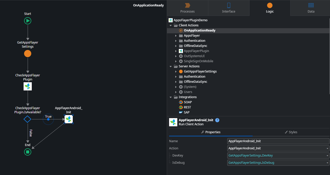Open the Styles tab
The image size is (330, 175).
tap(291, 132)
